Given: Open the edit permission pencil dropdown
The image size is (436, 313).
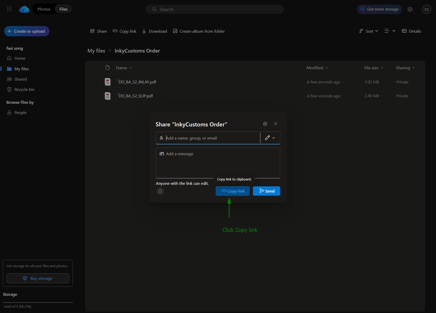Looking at the screenshot, I should pyautogui.click(x=270, y=138).
